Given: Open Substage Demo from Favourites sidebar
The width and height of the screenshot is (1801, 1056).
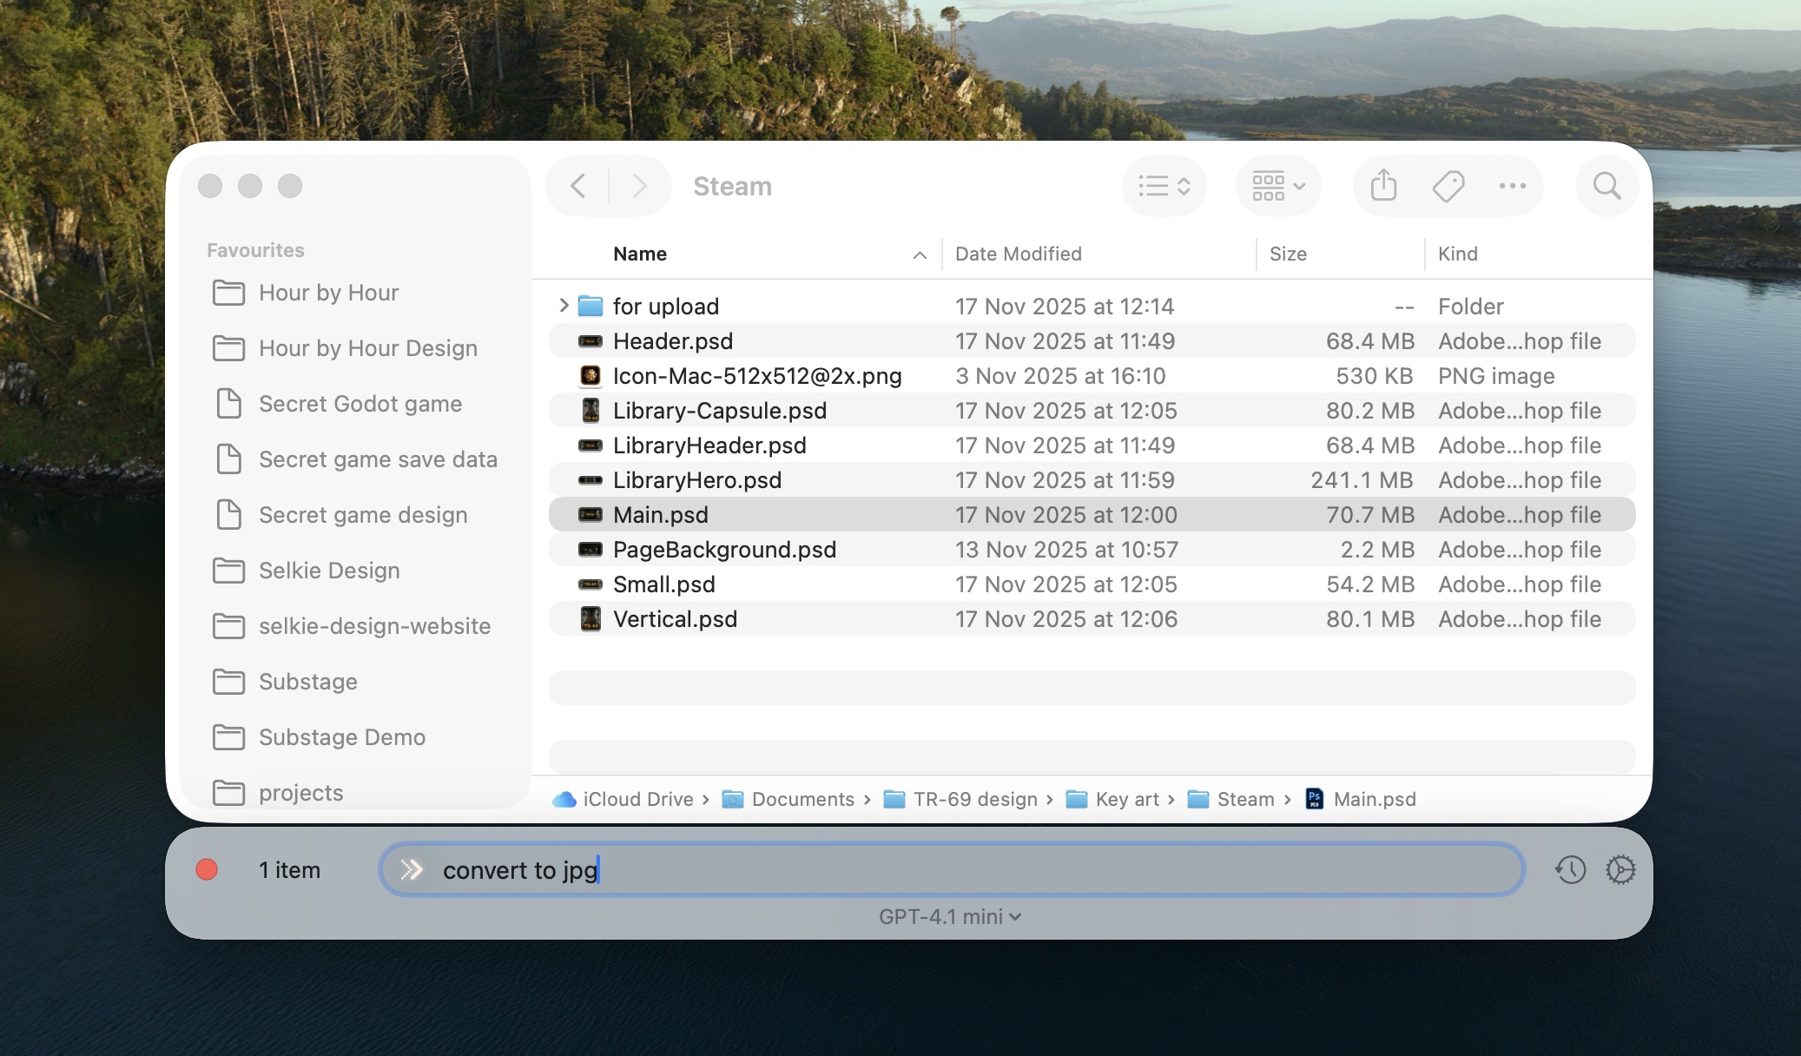Looking at the screenshot, I should tap(341, 737).
